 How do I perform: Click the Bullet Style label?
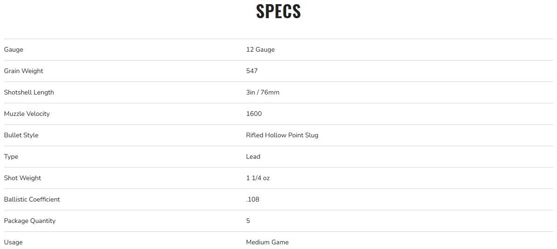(21, 135)
